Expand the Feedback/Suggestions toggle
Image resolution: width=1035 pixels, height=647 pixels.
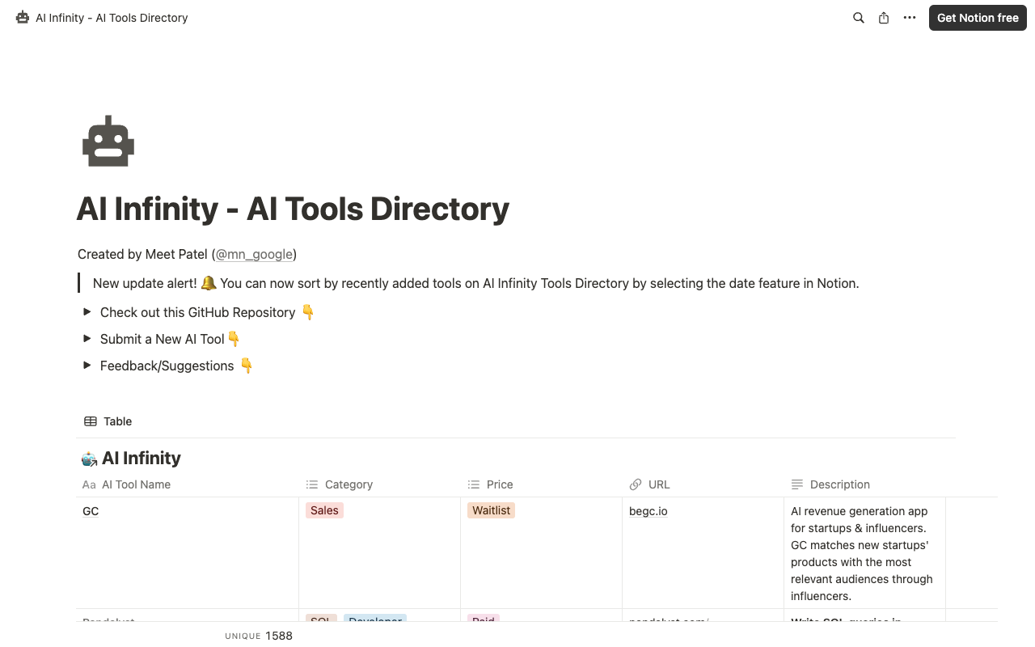pos(87,366)
